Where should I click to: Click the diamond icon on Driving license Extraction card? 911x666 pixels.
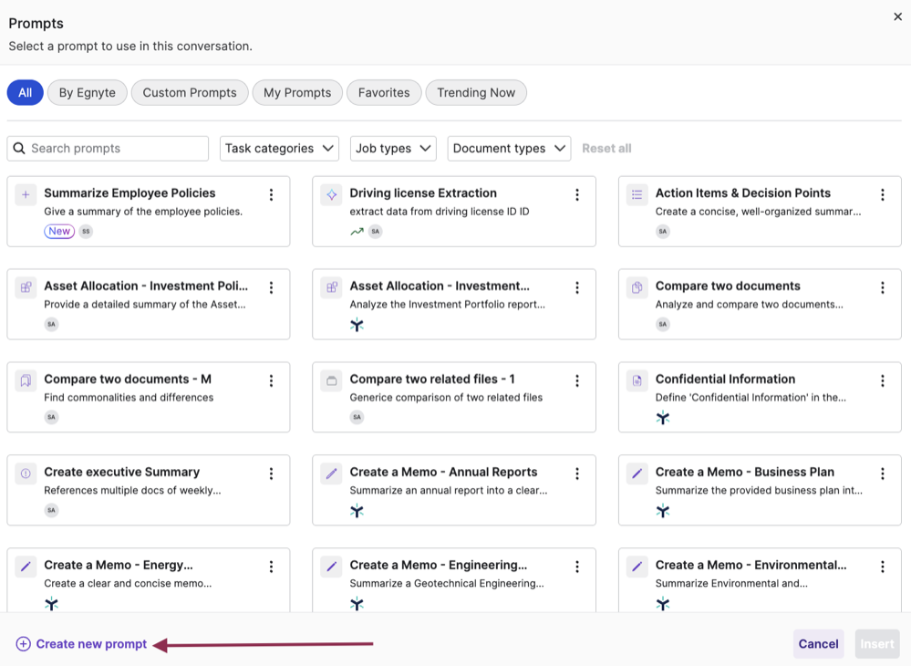[330, 194]
